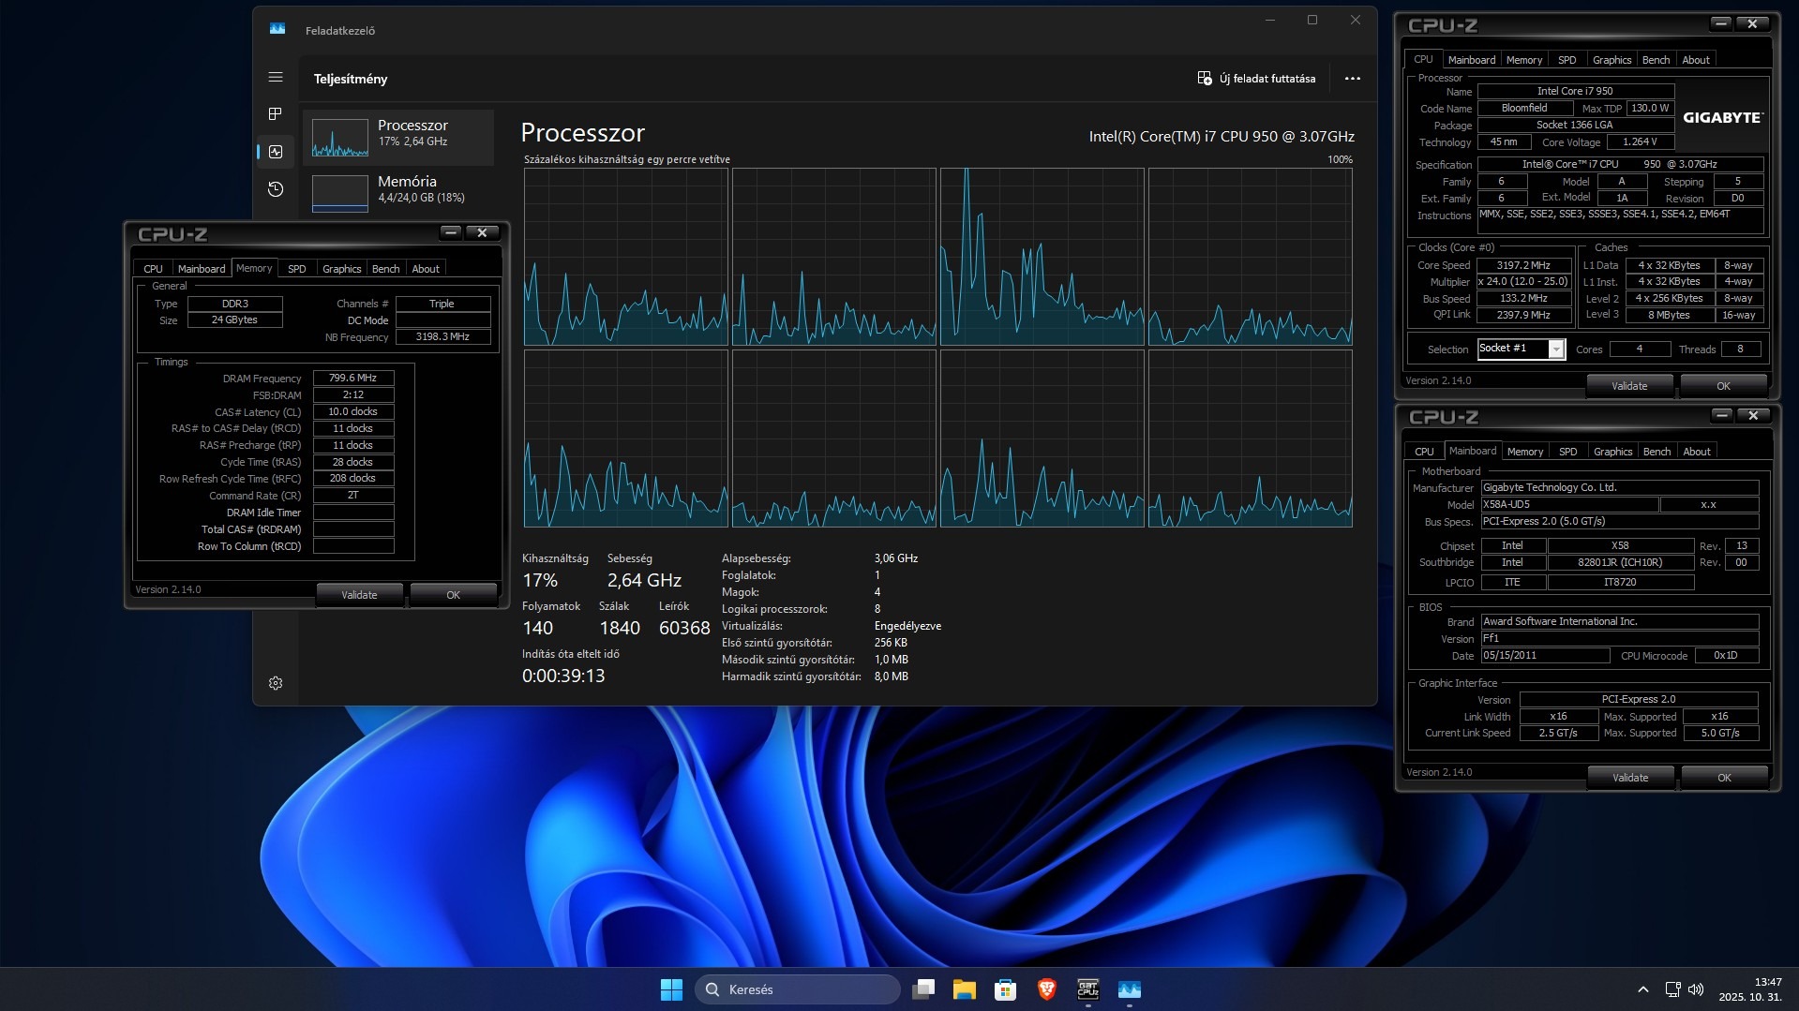Open the Windows Start menu
This screenshot has height=1011, width=1799.
pos(671,989)
